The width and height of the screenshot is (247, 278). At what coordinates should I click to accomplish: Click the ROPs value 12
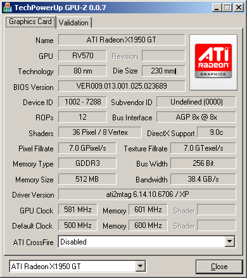pyautogui.click(x=82, y=117)
